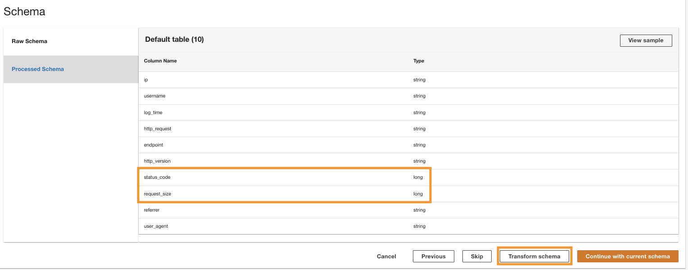Select the username column row
This screenshot has height=270, width=688.
click(x=155, y=96)
